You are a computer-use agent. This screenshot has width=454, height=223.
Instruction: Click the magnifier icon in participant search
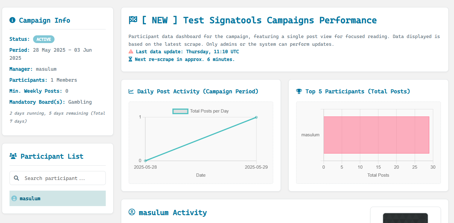tap(17, 178)
